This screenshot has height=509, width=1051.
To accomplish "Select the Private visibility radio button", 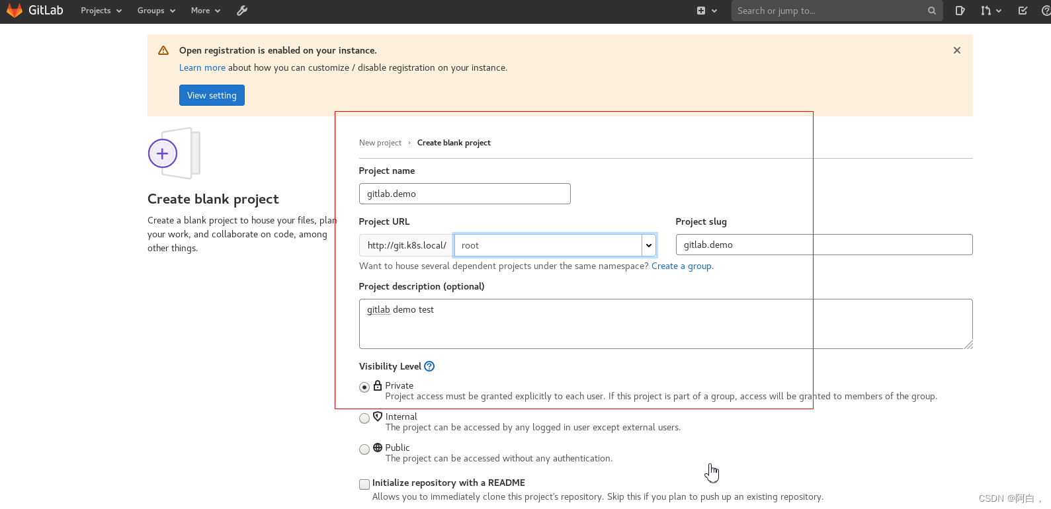I will tap(364, 387).
